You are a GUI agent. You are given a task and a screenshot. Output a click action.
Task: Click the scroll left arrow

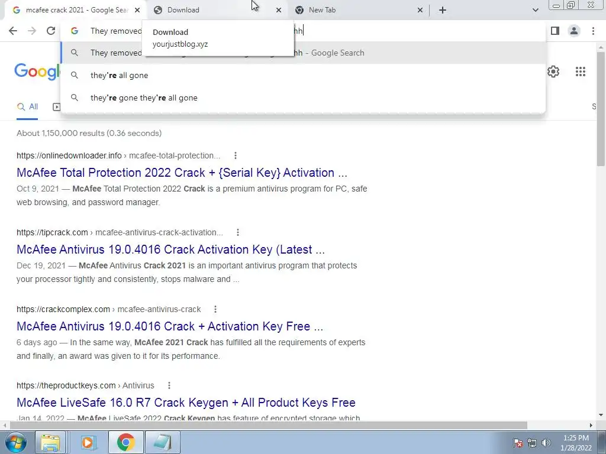click(x=5, y=425)
